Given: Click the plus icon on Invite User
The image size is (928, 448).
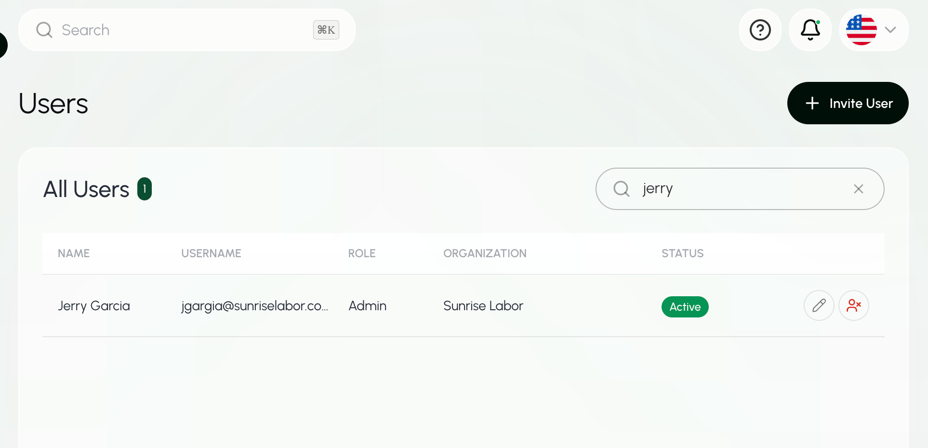Looking at the screenshot, I should click(812, 103).
